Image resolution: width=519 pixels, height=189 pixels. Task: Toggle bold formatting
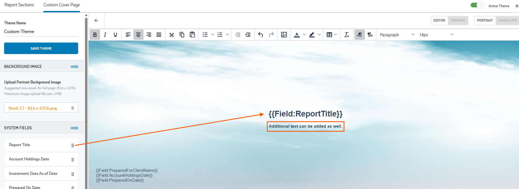pyautogui.click(x=95, y=35)
